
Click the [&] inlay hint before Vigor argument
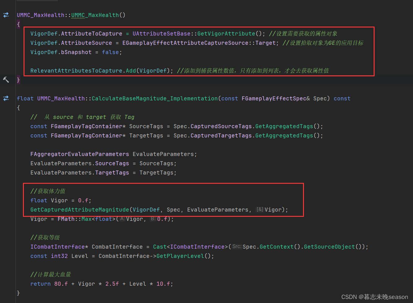pos(260,209)
